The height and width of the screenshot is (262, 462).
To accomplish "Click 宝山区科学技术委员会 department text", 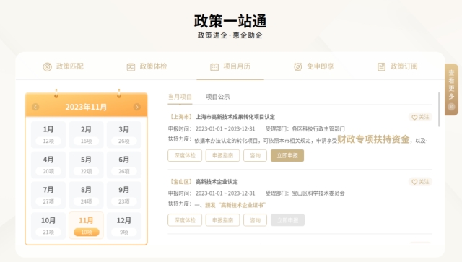I will coord(318,193).
